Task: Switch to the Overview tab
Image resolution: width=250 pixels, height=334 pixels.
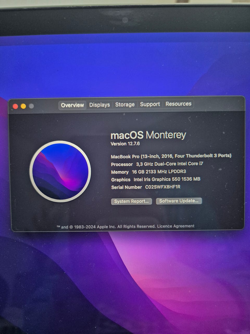Action: (x=72, y=105)
